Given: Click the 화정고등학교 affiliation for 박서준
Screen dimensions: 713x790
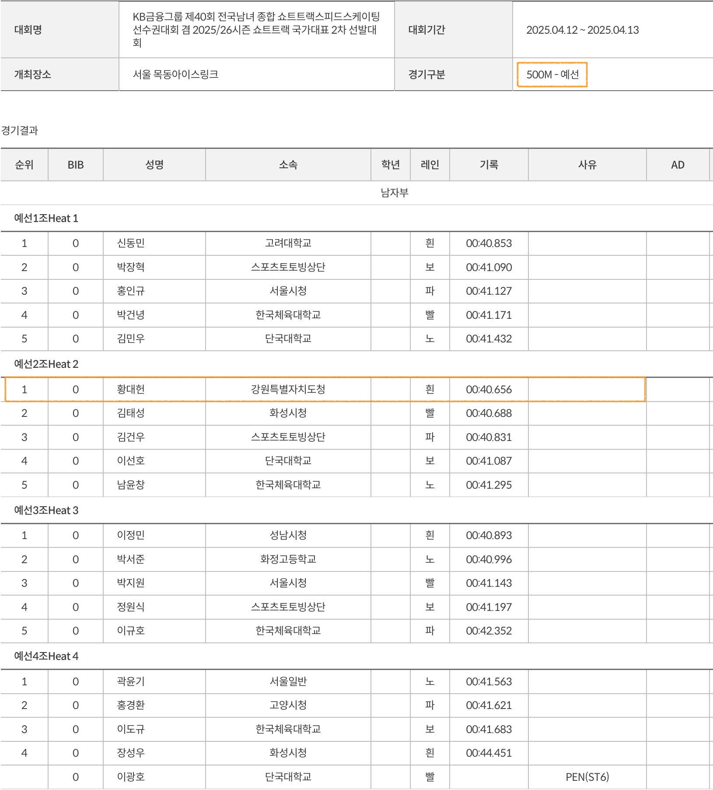Looking at the screenshot, I should tap(288, 559).
